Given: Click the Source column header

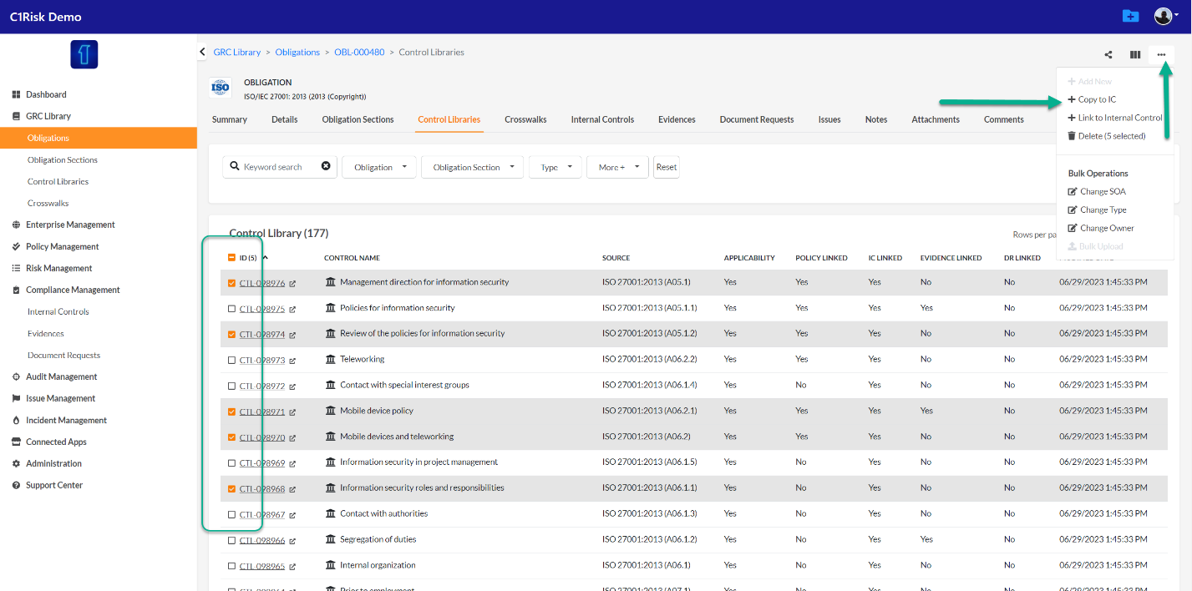Looking at the screenshot, I should click(616, 258).
